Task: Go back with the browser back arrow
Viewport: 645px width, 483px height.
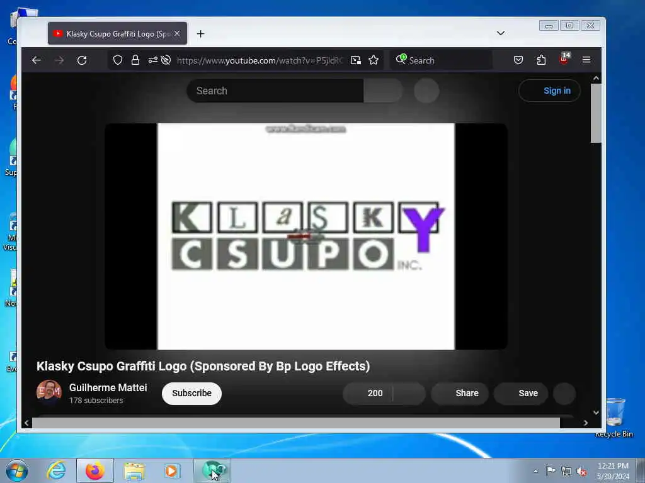Action: tap(36, 60)
